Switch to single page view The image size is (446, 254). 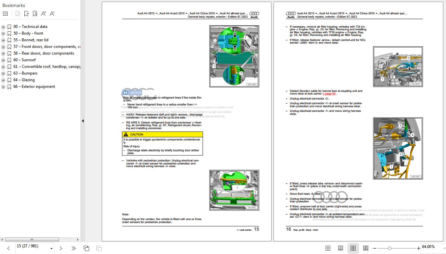(x=328, y=248)
